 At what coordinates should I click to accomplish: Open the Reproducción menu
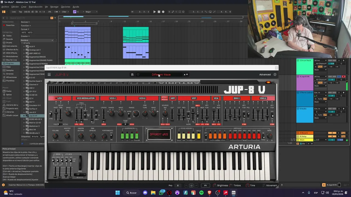point(36,7)
